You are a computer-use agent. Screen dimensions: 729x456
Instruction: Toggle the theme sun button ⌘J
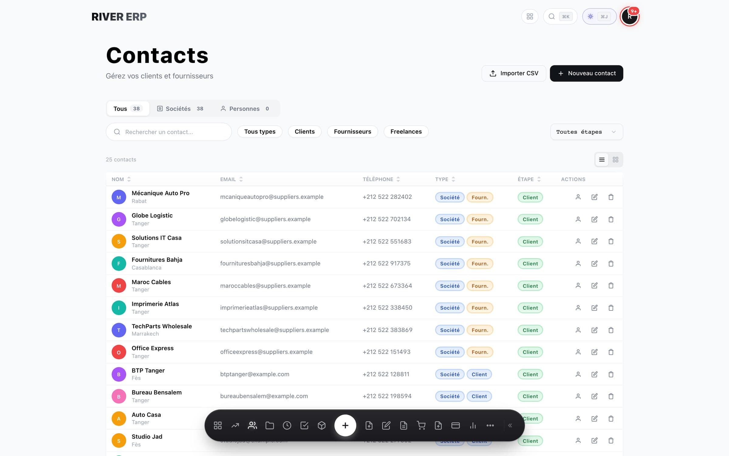coord(599,16)
